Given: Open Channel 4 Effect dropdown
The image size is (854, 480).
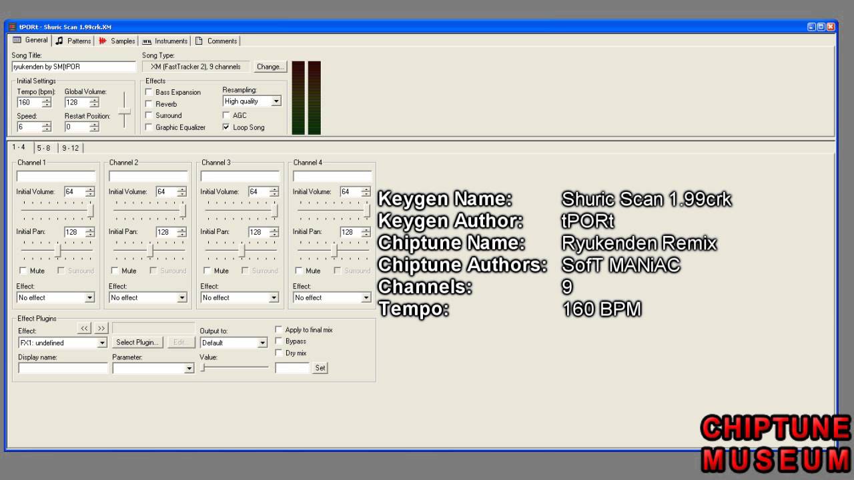Looking at the screenshot, I should [x=366, y=298].
